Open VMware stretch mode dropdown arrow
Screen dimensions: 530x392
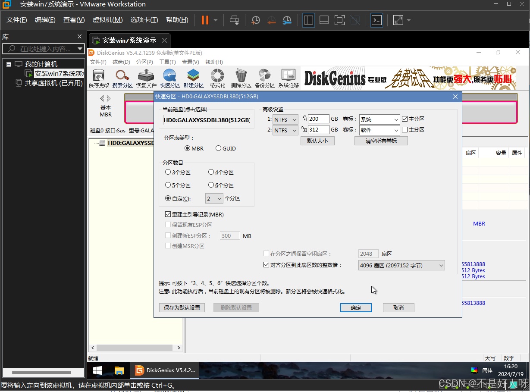click(408, 20)
